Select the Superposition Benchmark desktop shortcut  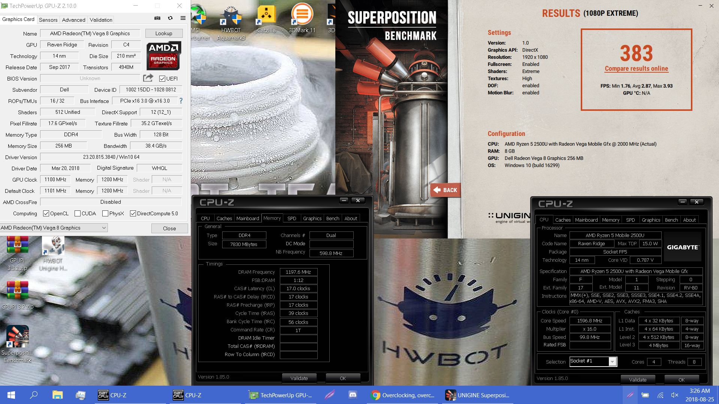click(x=17, y=344)
